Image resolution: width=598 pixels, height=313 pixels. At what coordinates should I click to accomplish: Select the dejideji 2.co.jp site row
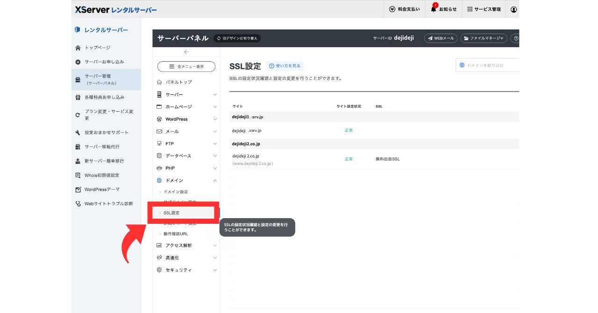point(246,156)
